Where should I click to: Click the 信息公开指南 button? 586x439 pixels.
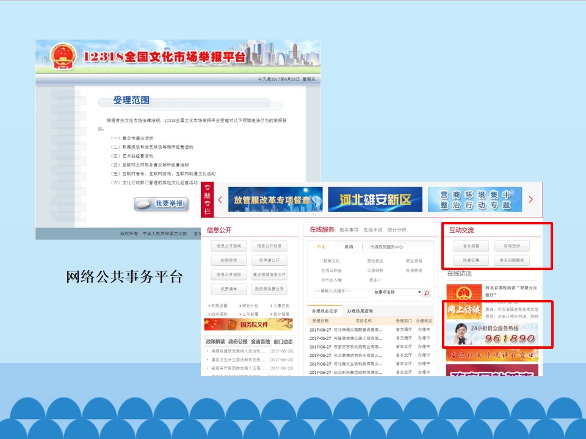[229, 246]
